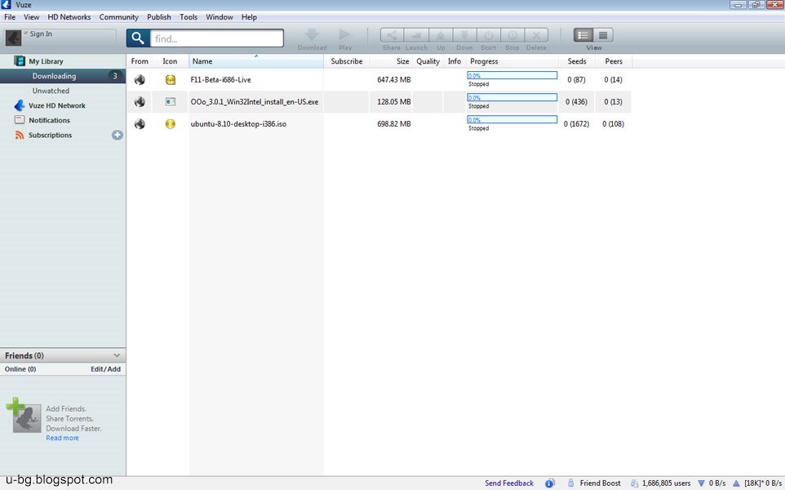785x490 pixels.
Task: Click the upload speed arrow in status bar
Action: (x=736, y=483)
